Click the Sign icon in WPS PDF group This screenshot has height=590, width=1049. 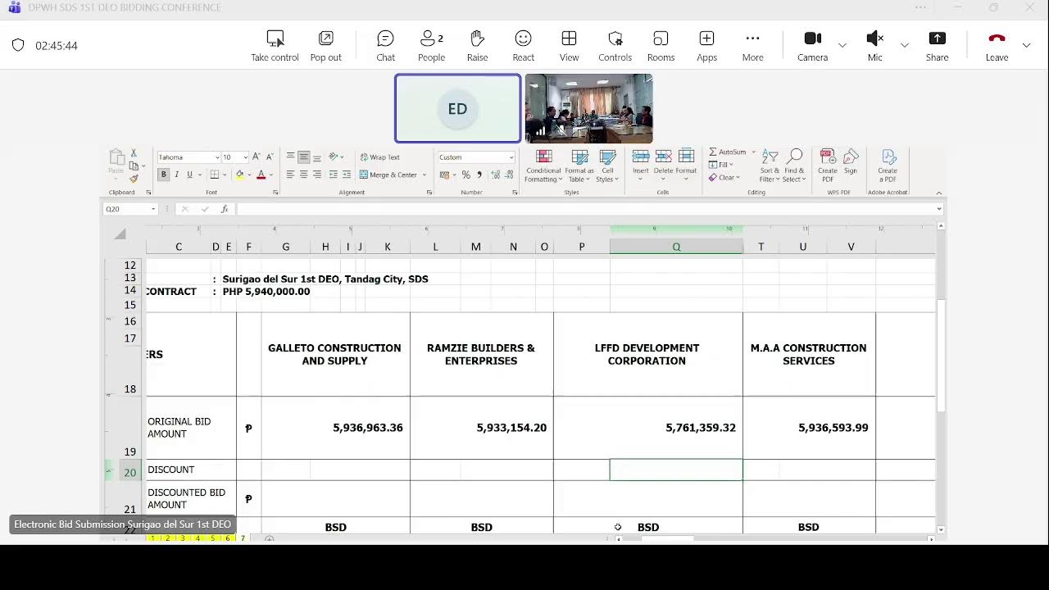tap(851, 162)
